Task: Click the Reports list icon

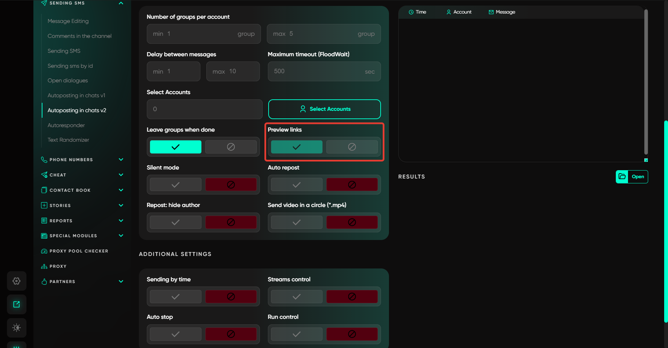Action: 44,221
